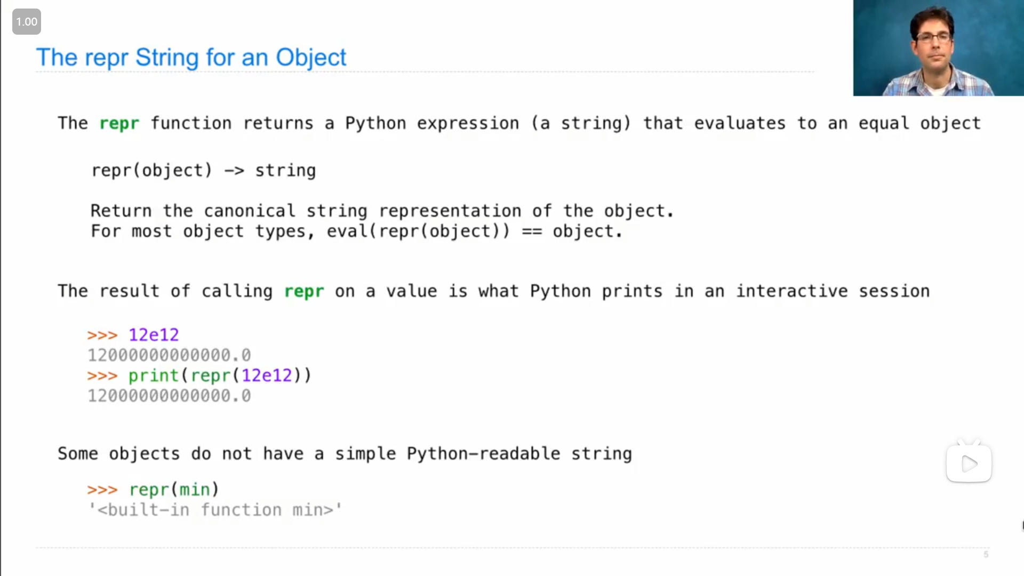
Task: Click the TV-shaped play button
Action: (x=969, y=463)
